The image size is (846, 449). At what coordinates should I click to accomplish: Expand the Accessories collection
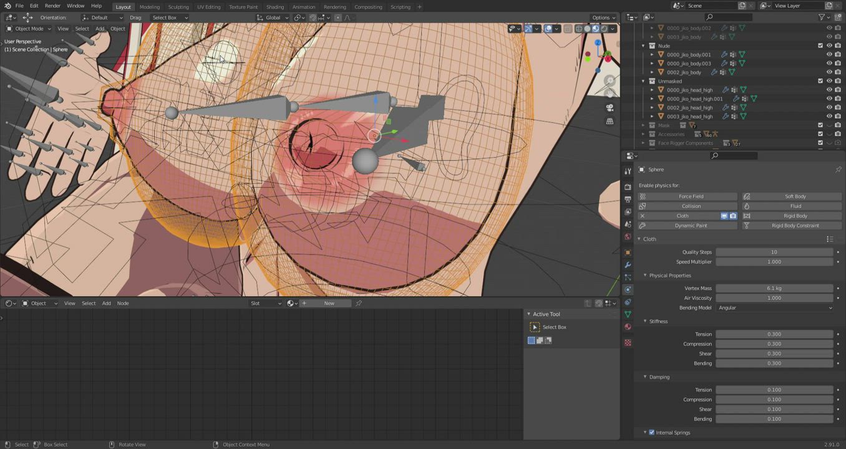click(x=643, y=134)
